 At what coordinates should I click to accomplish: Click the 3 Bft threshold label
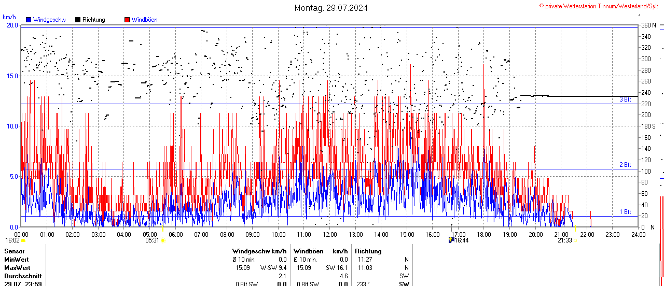click(x=625, y=99)
